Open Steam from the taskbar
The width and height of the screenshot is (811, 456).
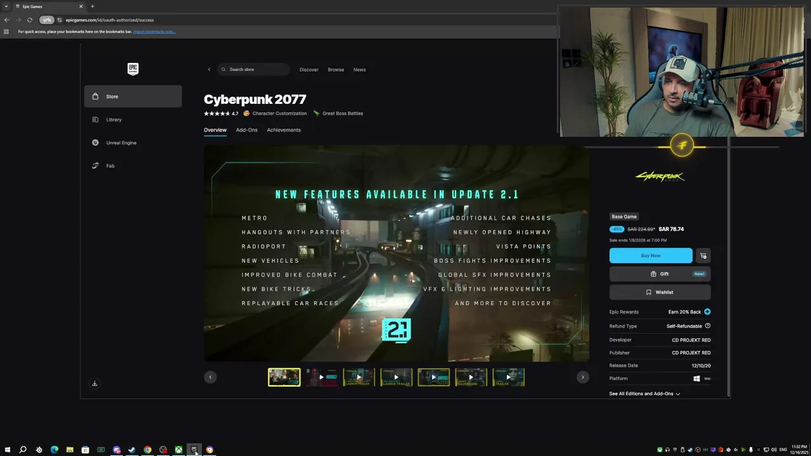132,450
